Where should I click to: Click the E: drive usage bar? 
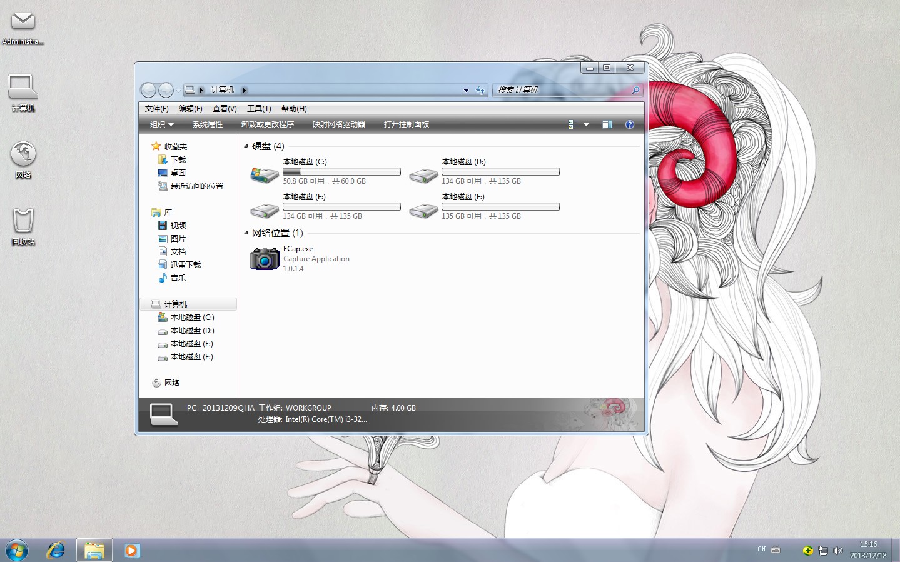341,206
